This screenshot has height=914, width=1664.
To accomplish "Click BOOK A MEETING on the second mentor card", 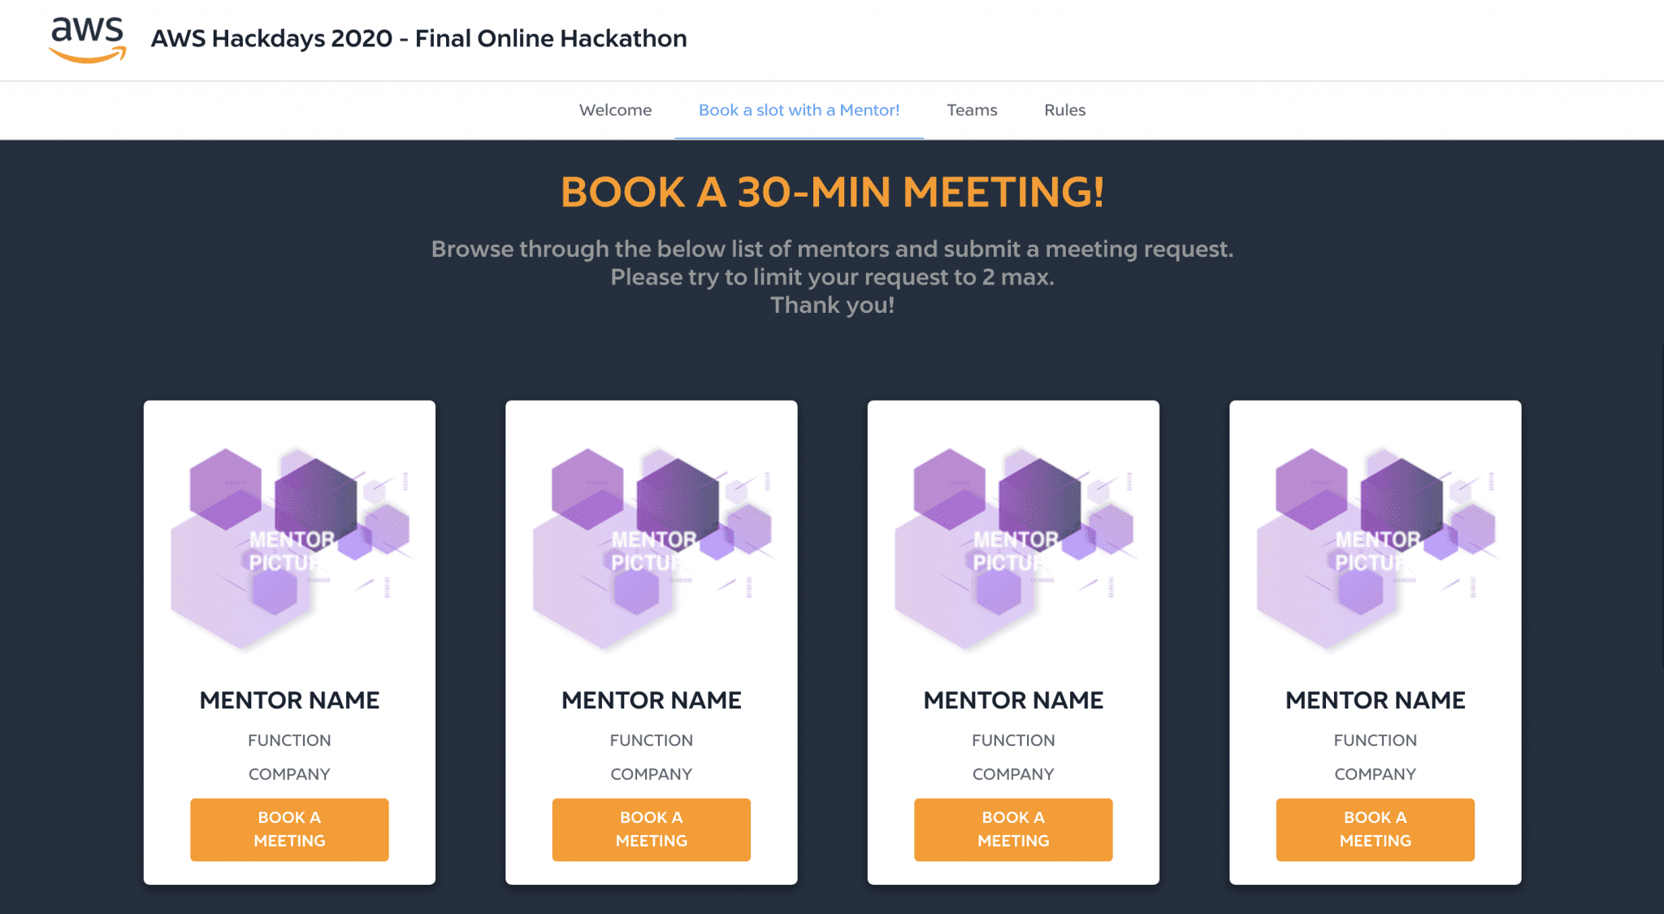I will click(651, 830).
